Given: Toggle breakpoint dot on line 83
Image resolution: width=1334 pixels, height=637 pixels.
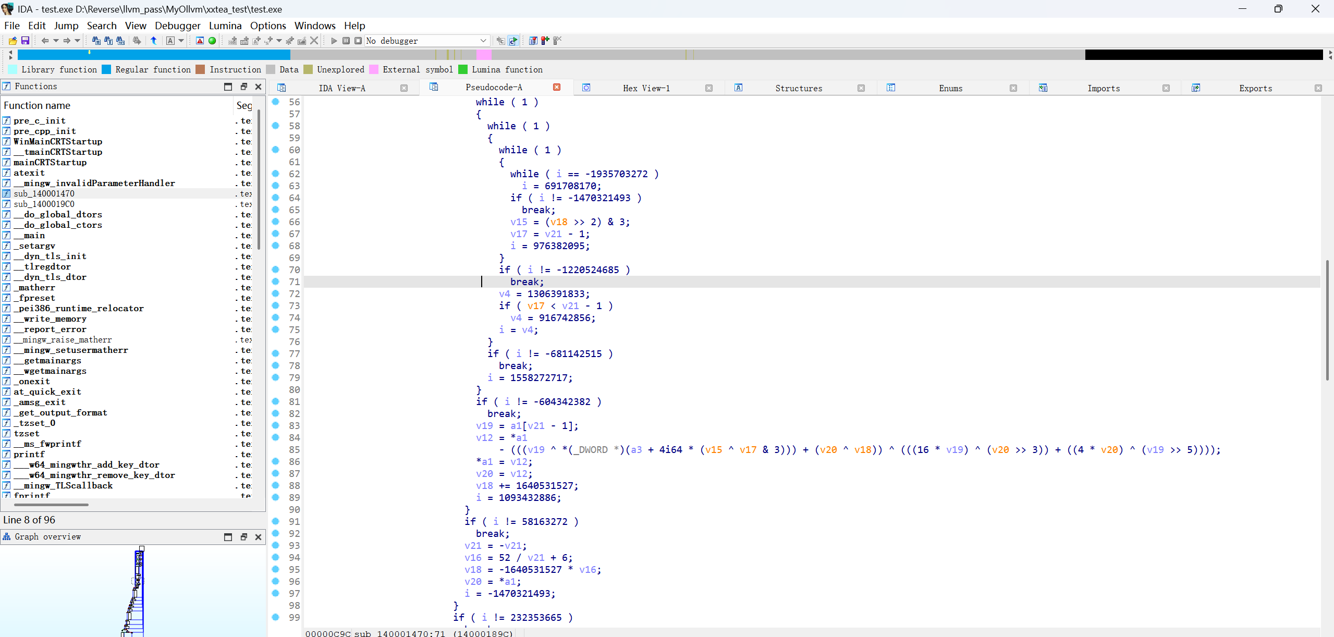Looking at the screenshot, I should [276, 425].
